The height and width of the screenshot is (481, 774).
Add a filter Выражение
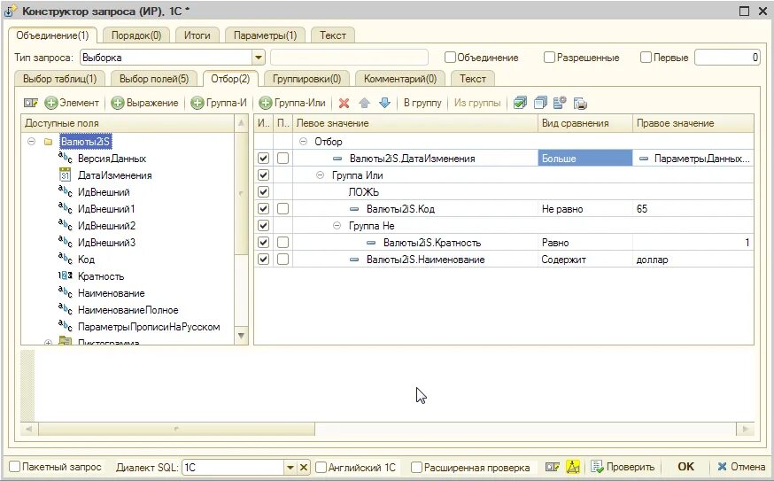(145, 103)
